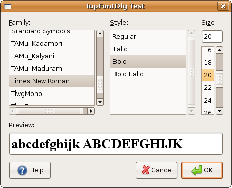232x188 pixels.
Task: Click the Size list scroll-down arrow
Action: tap(219, 111)
